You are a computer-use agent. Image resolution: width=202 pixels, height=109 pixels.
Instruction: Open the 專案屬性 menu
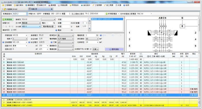(x=30, y=5)
